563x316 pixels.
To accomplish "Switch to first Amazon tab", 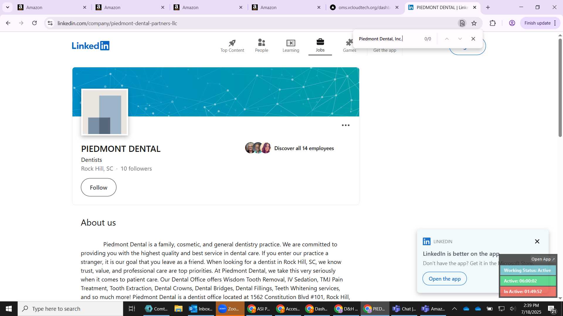I will [x=52, y=7].
